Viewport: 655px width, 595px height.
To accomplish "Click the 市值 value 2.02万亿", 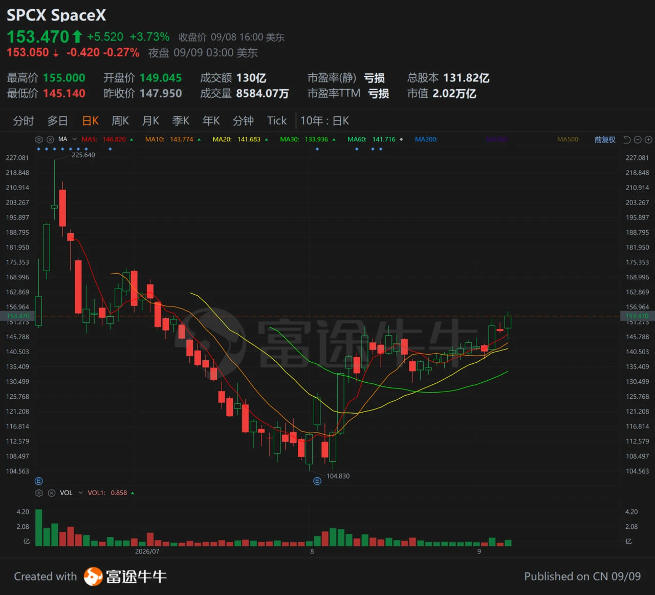I will click(454, 93).
